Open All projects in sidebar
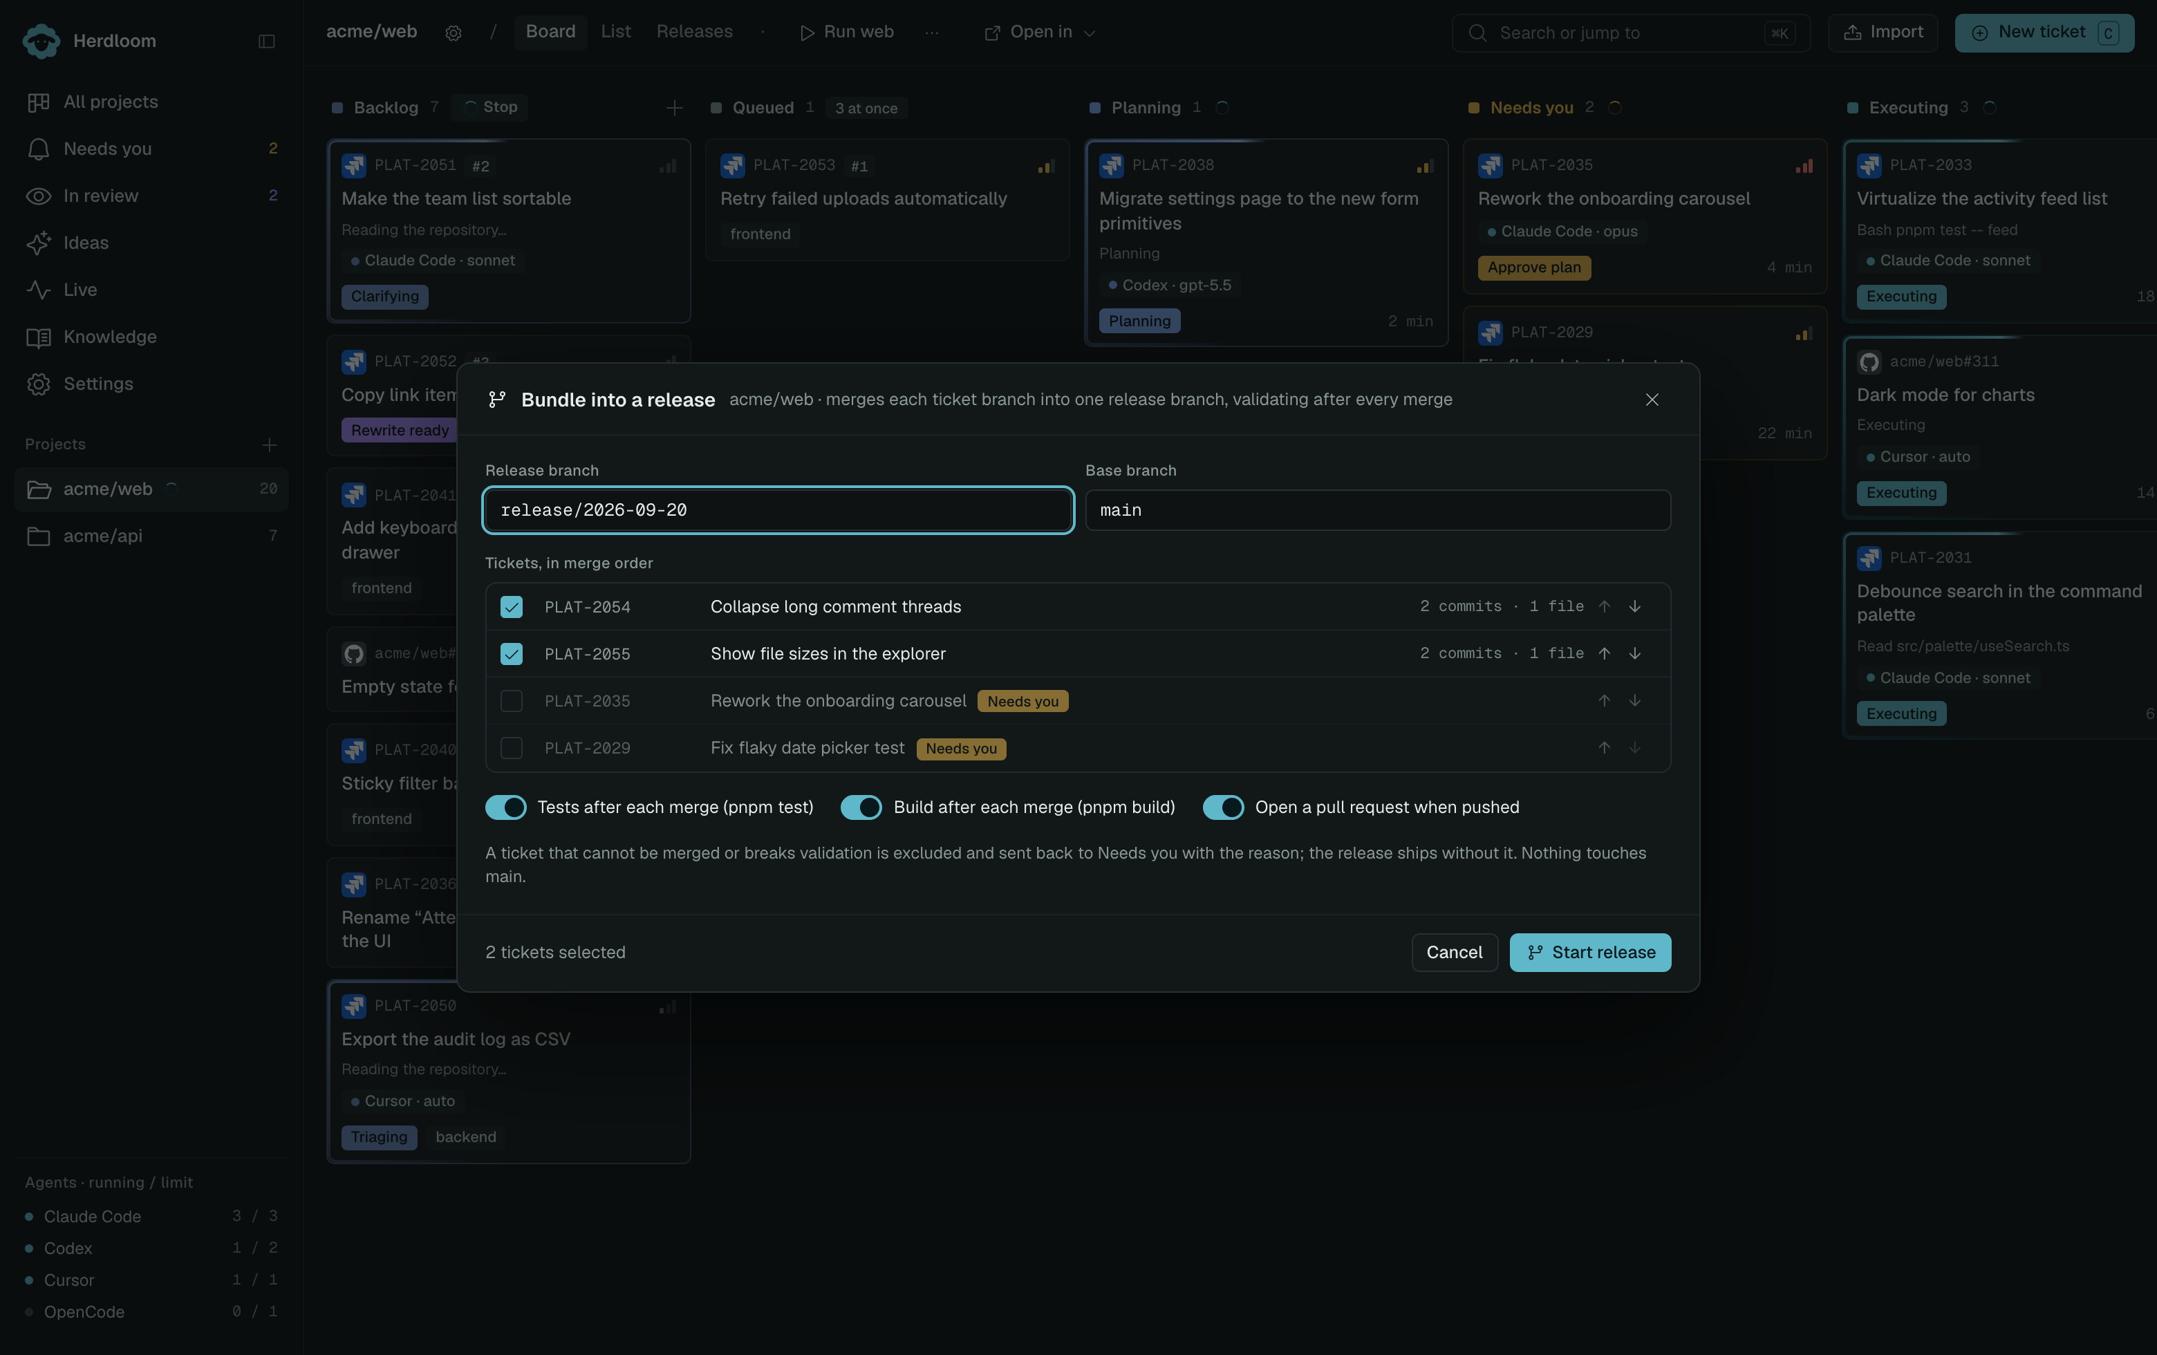This screenshot has width=2157, height=1355. click(x=151, y=102)
